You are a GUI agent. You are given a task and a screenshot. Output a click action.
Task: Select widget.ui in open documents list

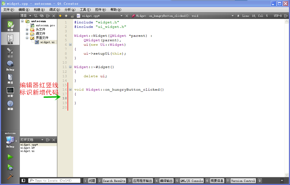[x=38, y=151]
